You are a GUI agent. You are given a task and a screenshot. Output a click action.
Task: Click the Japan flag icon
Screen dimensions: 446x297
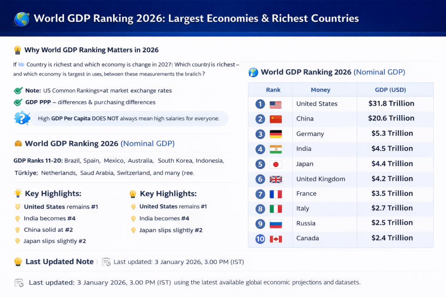point(276,164)
